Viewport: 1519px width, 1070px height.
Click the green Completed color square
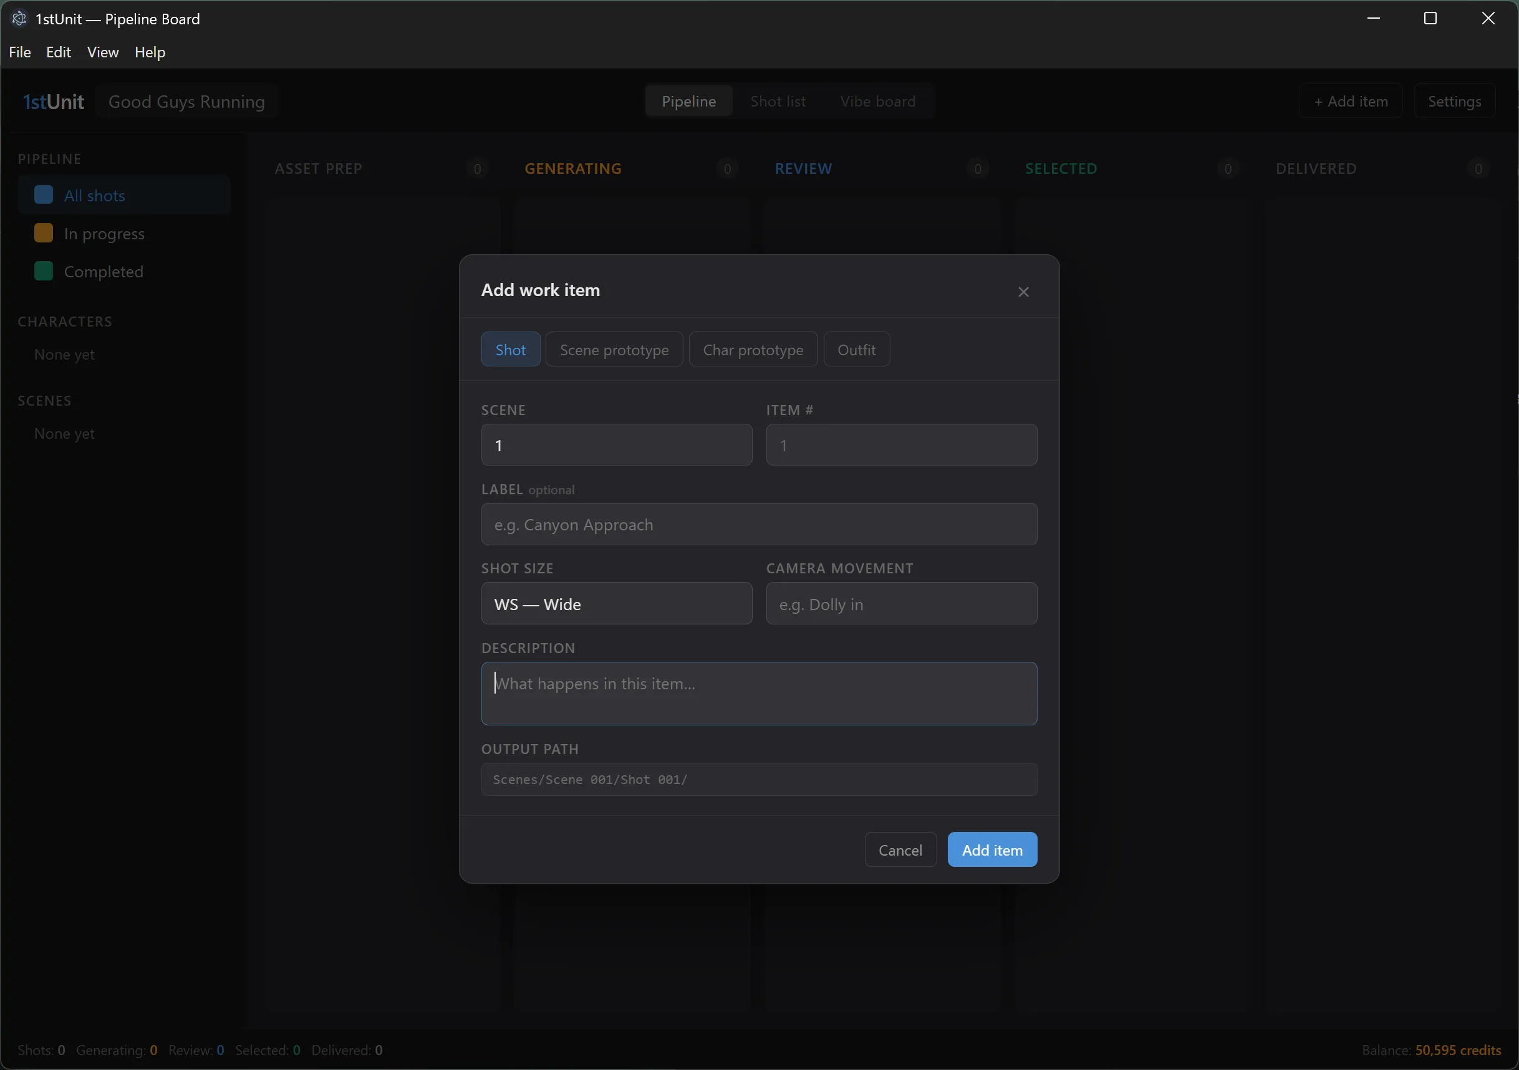[x=44, y=271]
